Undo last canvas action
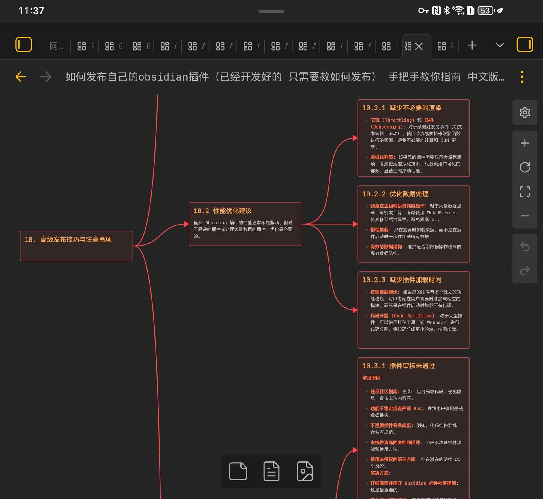Screen dimensions: 543x499 point(525,246)
